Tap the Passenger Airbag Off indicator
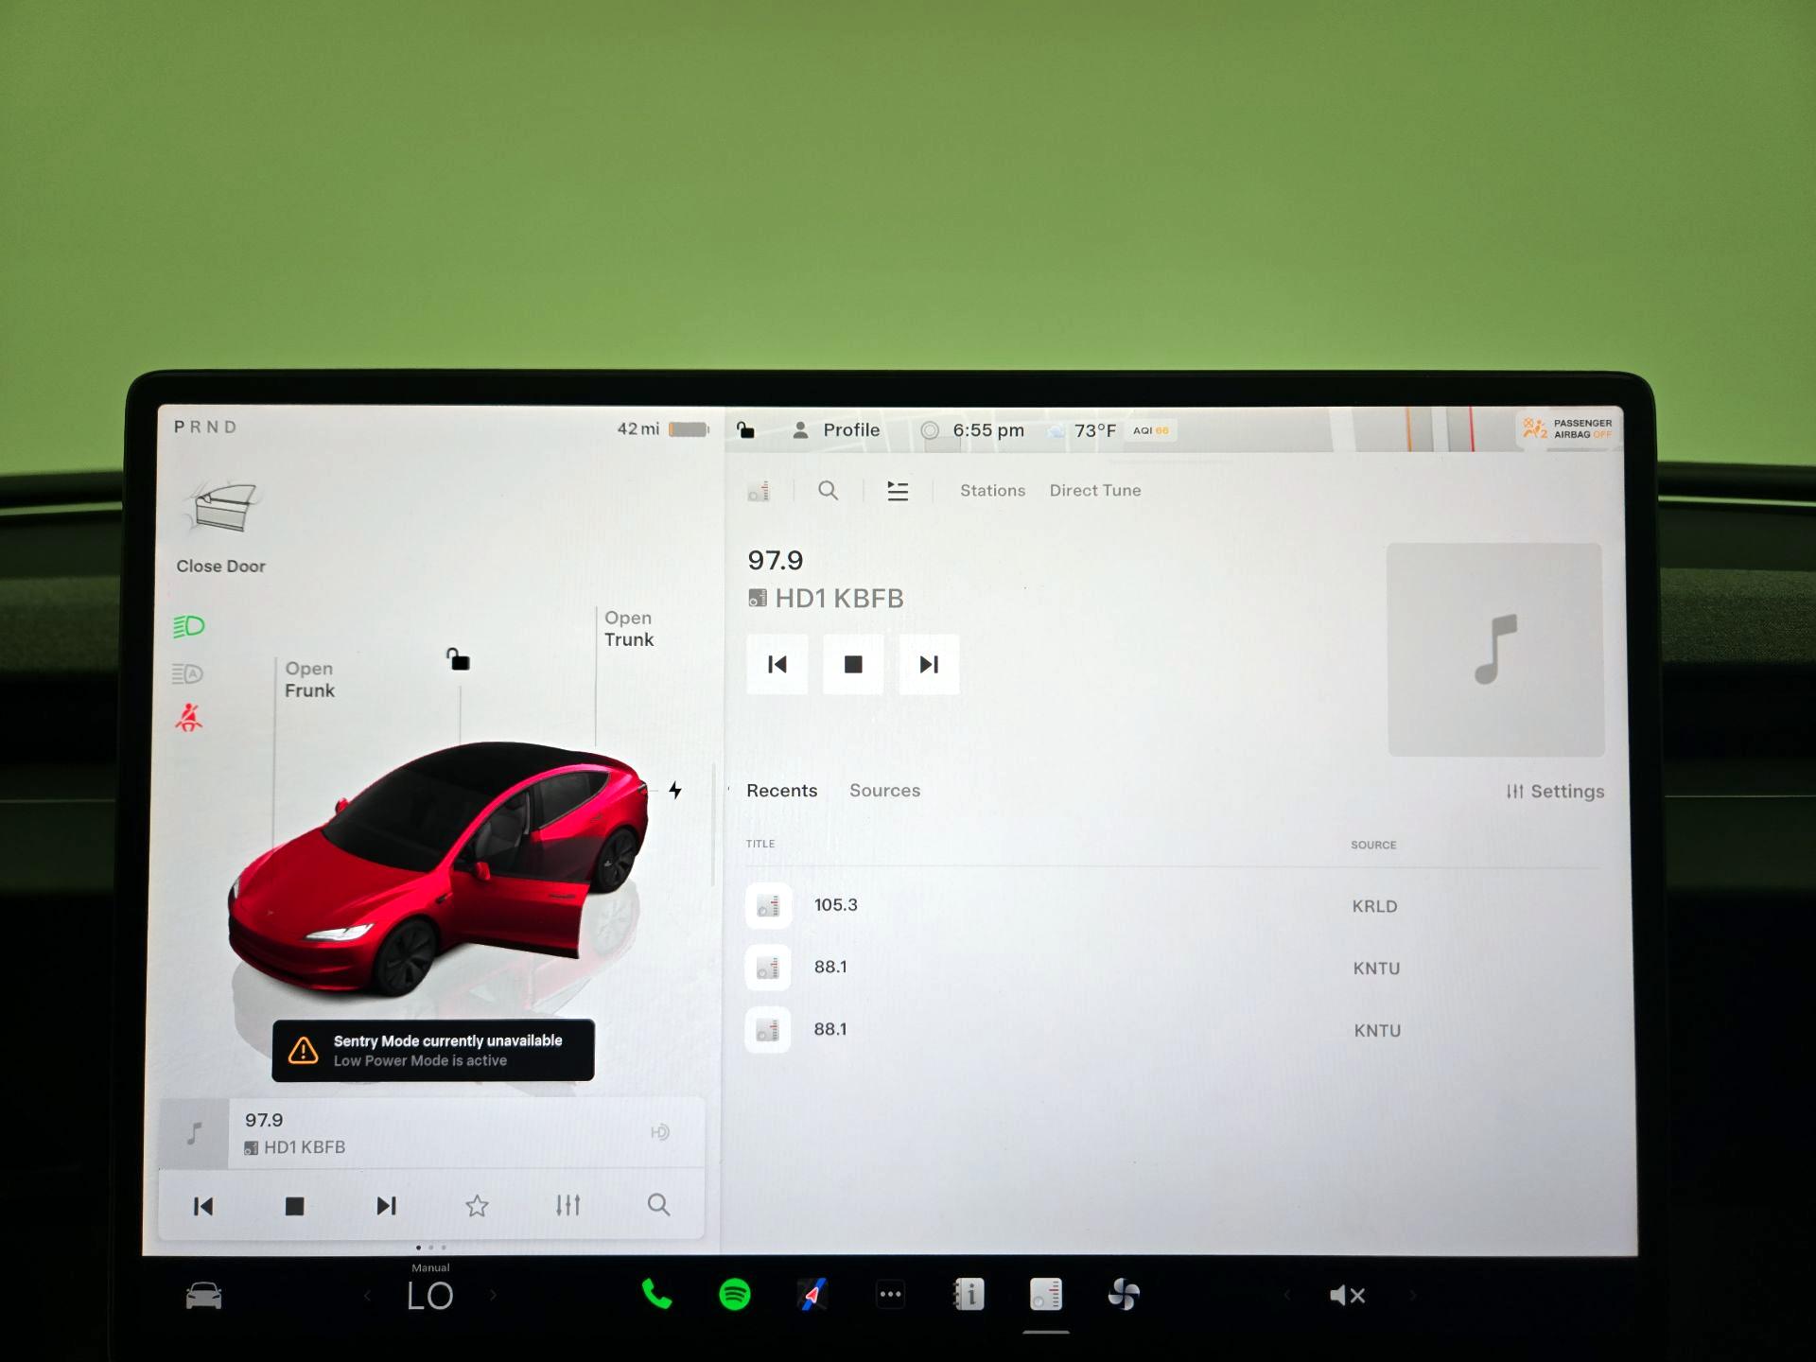The height and width of the screenshot is (1362, 1816). (1566, 429)
